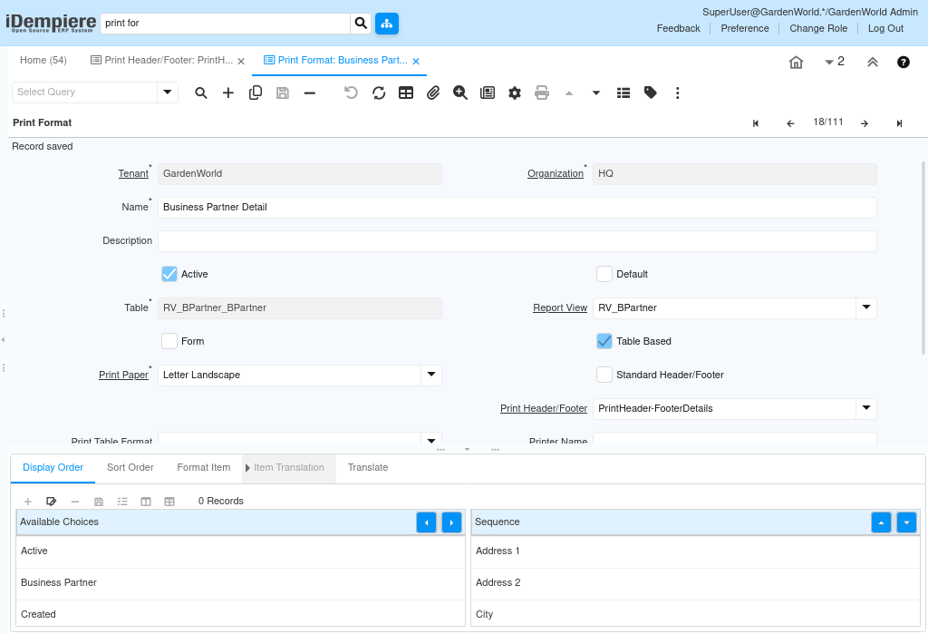
Task: Close the Print Format window tab
Action: click(x=416, y=61)
